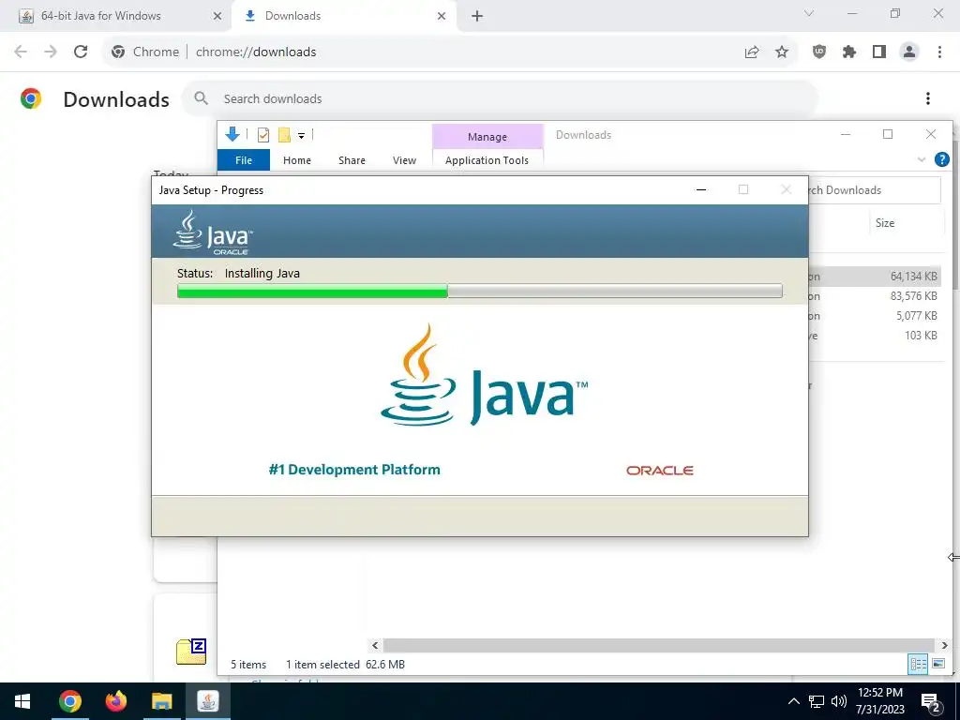Open the Windows Start menu

click(x=22, y=701)
